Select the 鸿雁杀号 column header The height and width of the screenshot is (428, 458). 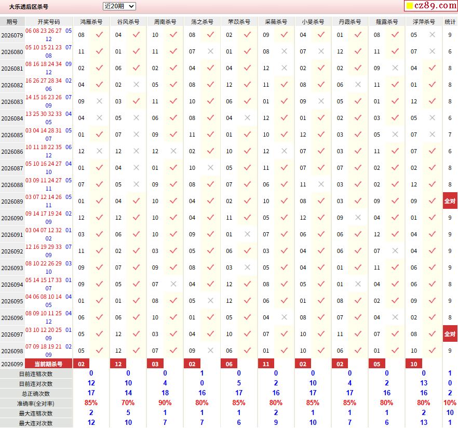pyautogui.click(x=91, y=22)
